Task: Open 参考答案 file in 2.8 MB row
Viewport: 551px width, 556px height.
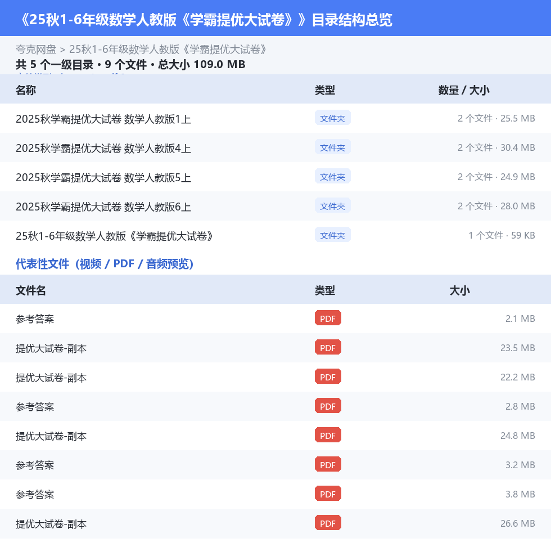Action: [35, 407]
